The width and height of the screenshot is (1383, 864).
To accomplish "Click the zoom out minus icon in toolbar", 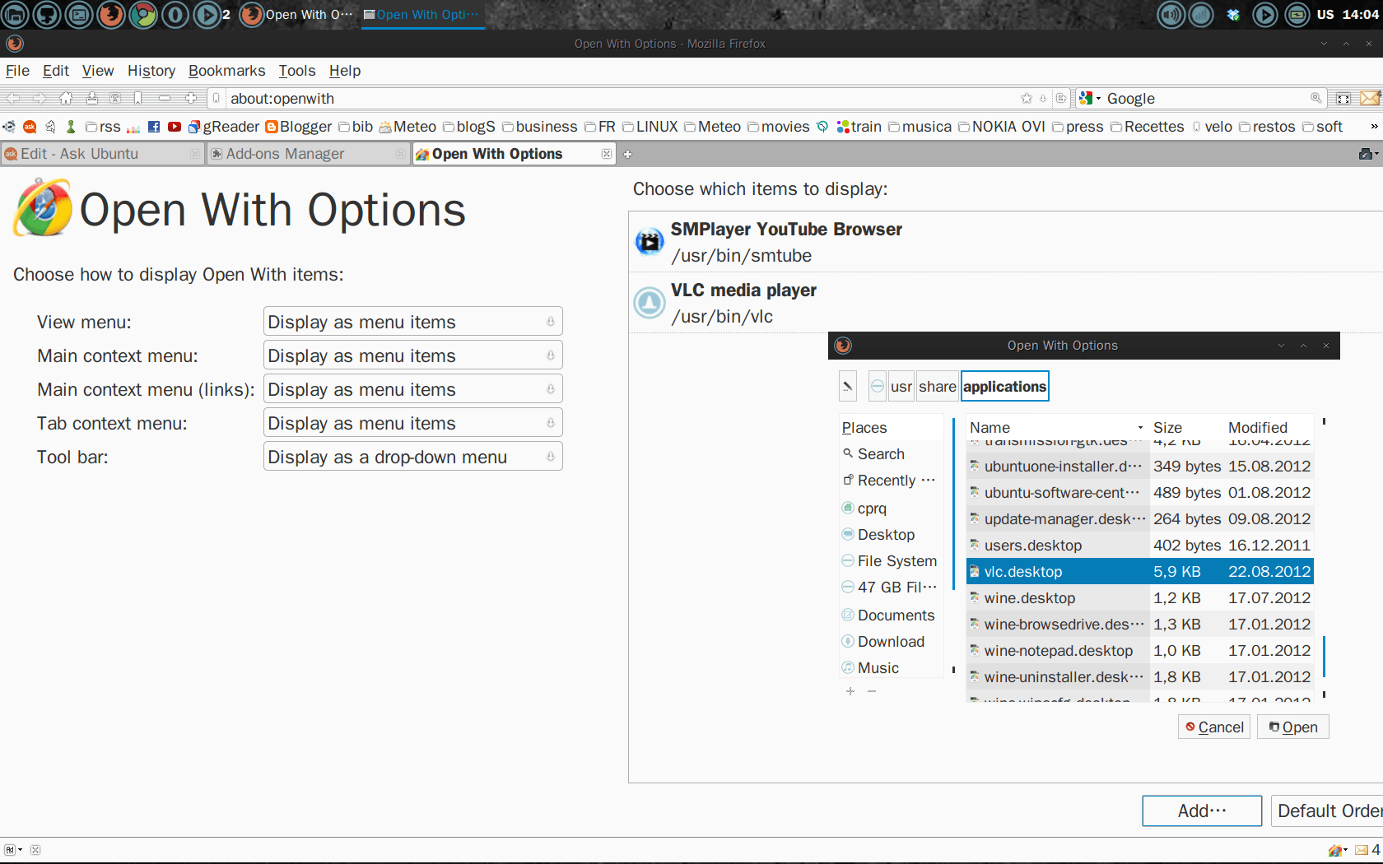I will 165,98.
